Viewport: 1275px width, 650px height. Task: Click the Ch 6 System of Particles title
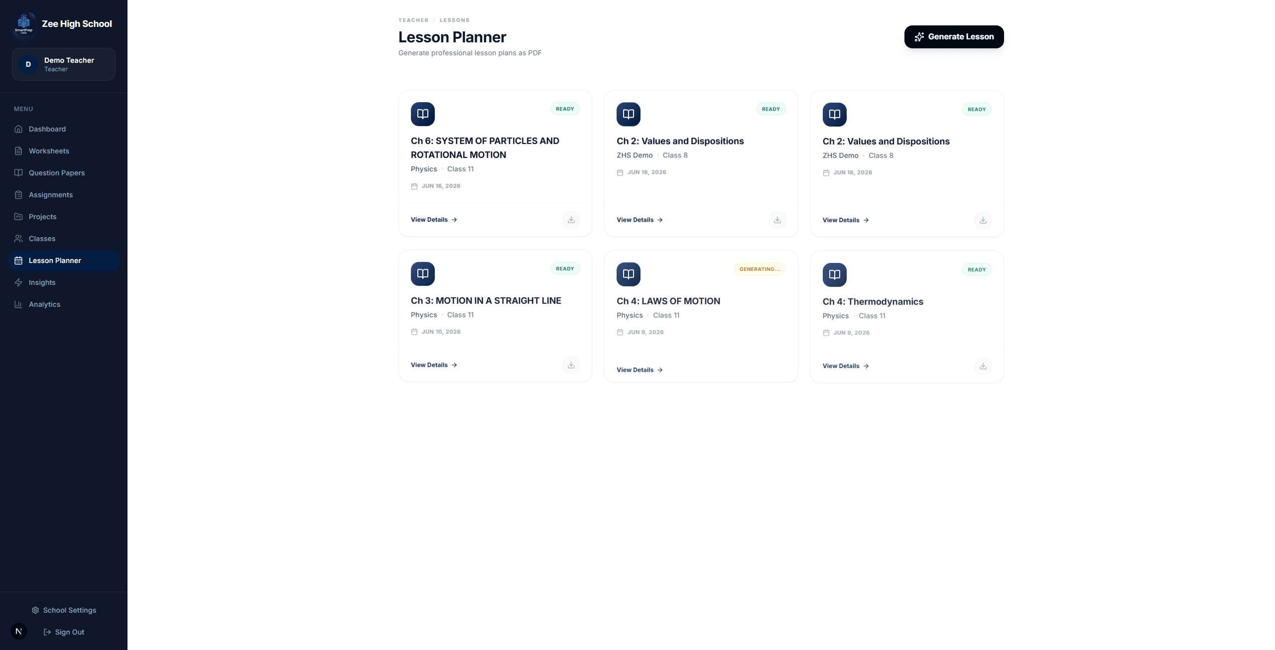485,148
